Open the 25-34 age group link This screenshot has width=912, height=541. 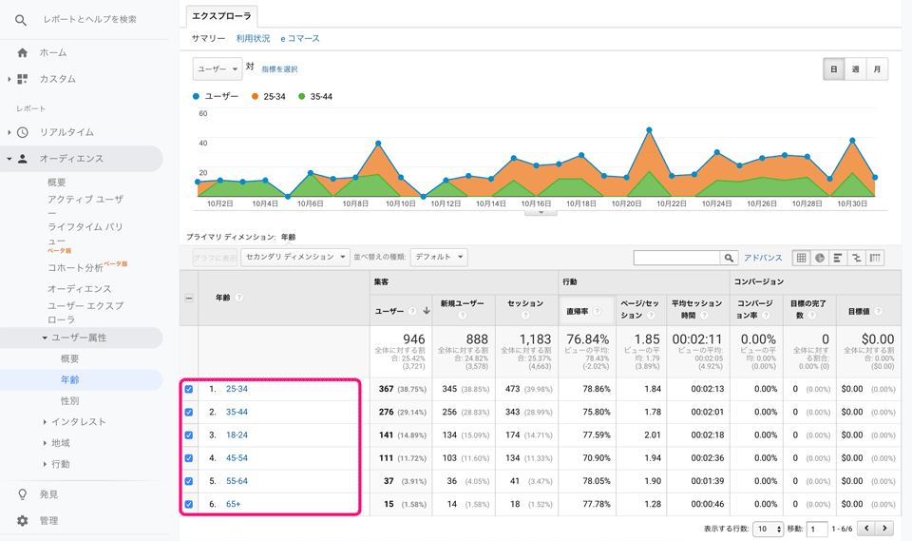click(237, 389)
